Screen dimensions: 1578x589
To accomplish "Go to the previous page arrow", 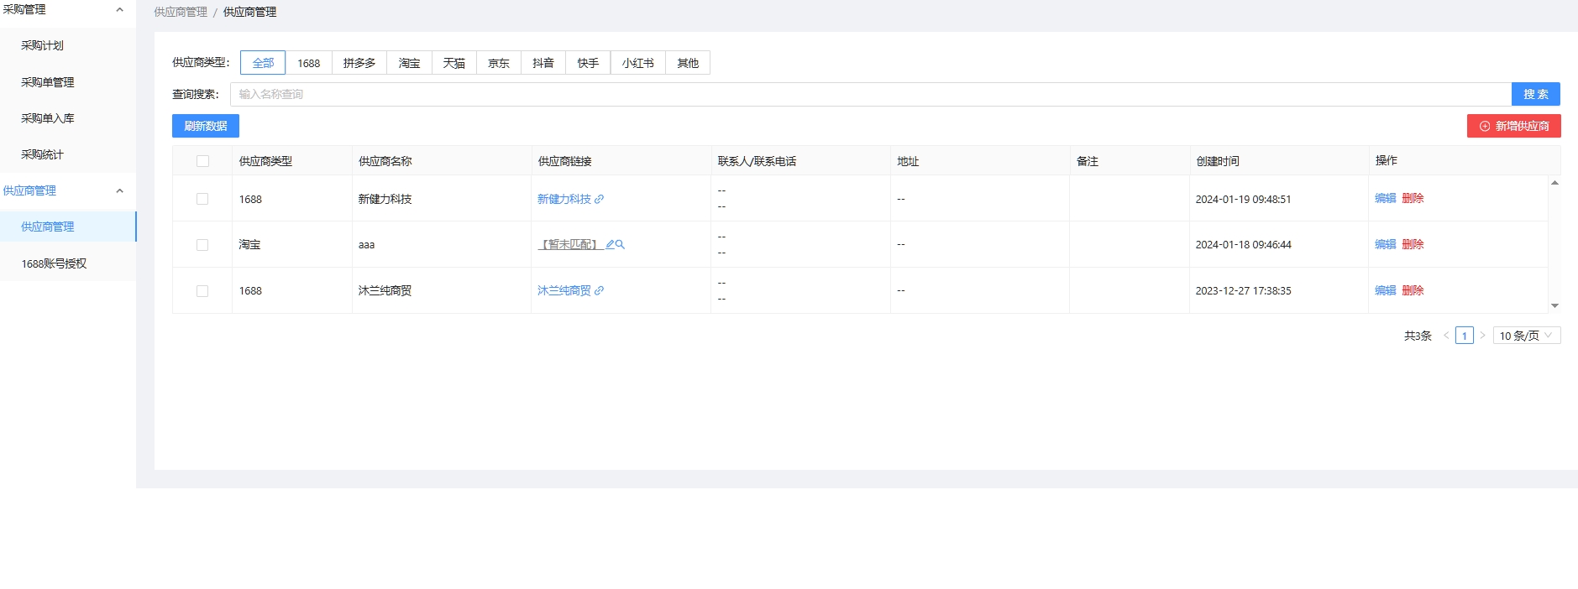I will click(x=1446, y=336).
